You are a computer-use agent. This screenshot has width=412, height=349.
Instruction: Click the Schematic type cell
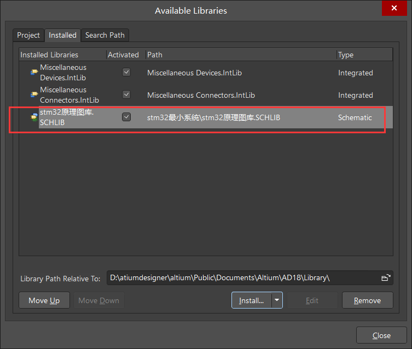pyautogui.click(x=355, y=117)
